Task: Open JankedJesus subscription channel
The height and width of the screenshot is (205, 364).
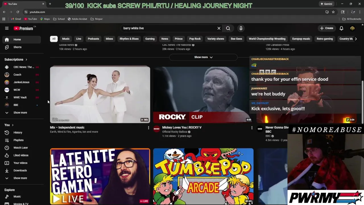Action: tap(22, 82)
